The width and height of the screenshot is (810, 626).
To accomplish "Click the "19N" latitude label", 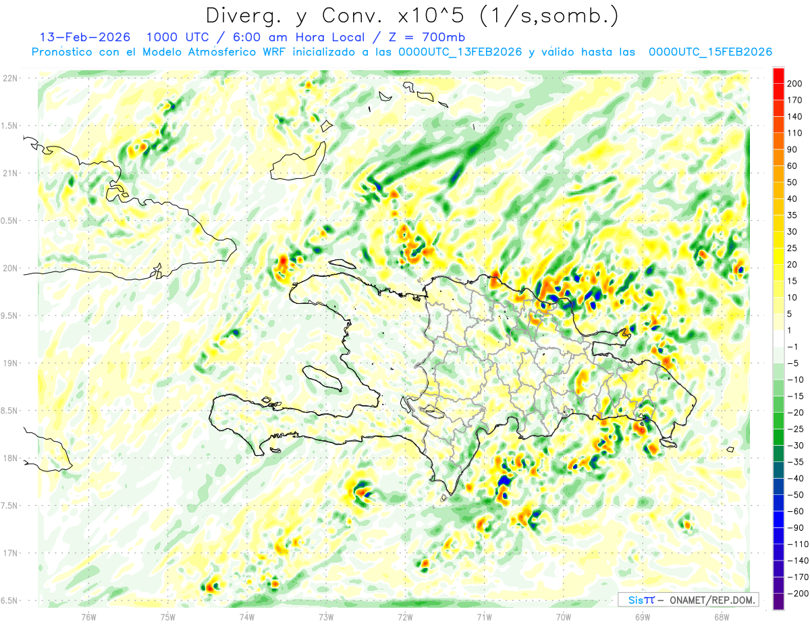I will 10,363.
